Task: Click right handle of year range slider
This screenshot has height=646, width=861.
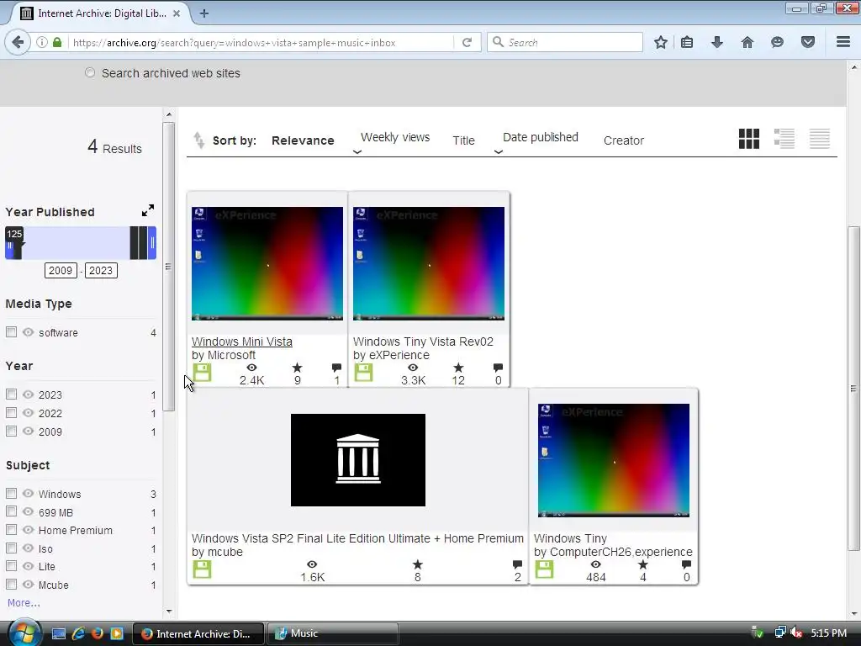Action: coord(152,242)
